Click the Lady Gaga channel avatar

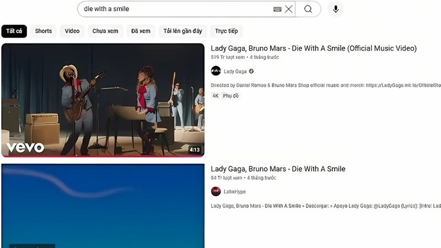pyautogui.click(x=216, y=71)
